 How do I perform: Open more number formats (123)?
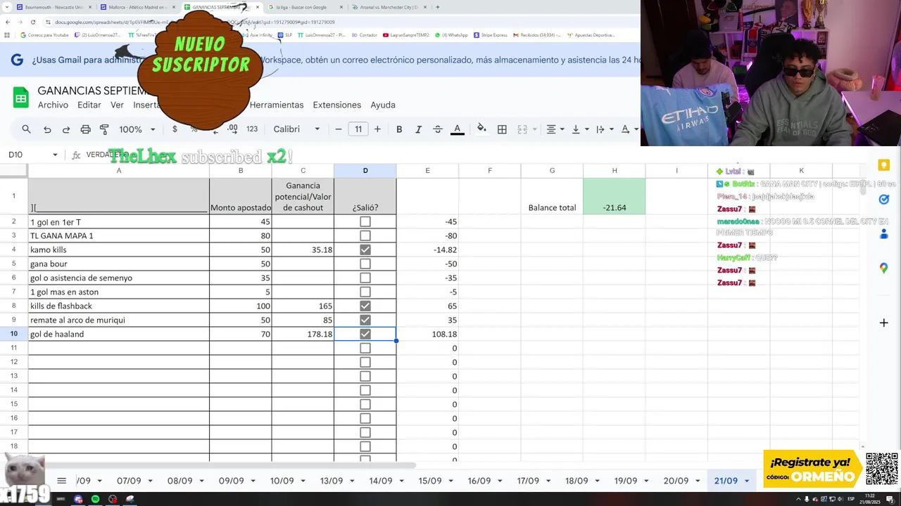[x=252, y=129]
